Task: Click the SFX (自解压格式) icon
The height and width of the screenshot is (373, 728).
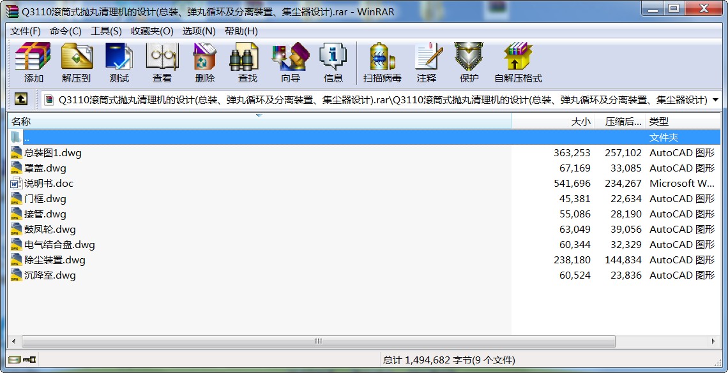Action: tap(517, 62)
